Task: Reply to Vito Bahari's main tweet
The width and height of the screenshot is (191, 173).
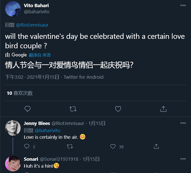Action: [28, 109]
